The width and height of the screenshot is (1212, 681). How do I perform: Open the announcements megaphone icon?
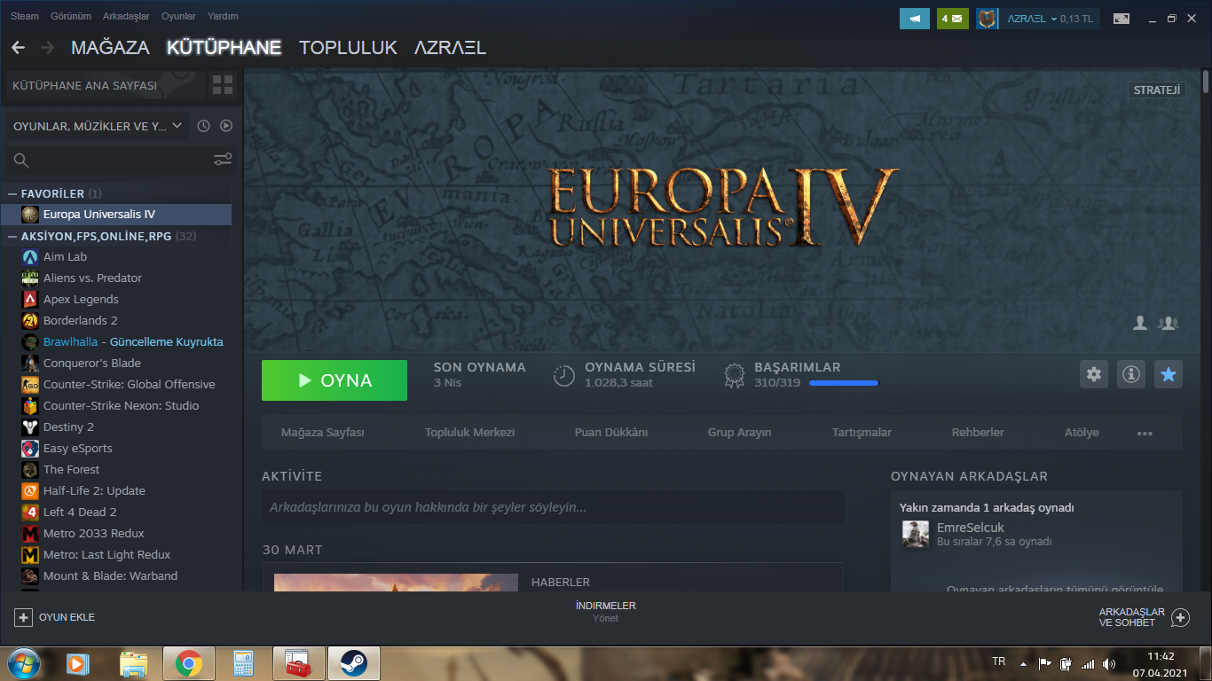tap(915, 18)
